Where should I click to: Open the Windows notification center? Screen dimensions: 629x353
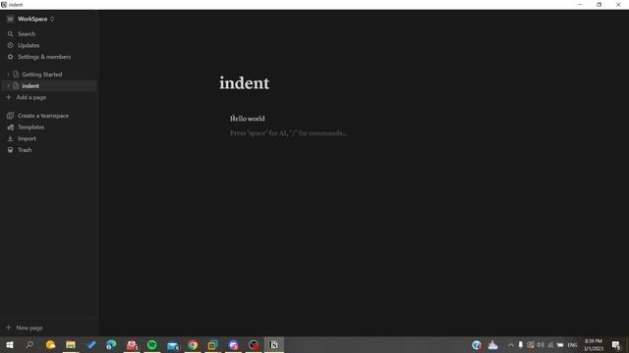(x=616, y=345)
